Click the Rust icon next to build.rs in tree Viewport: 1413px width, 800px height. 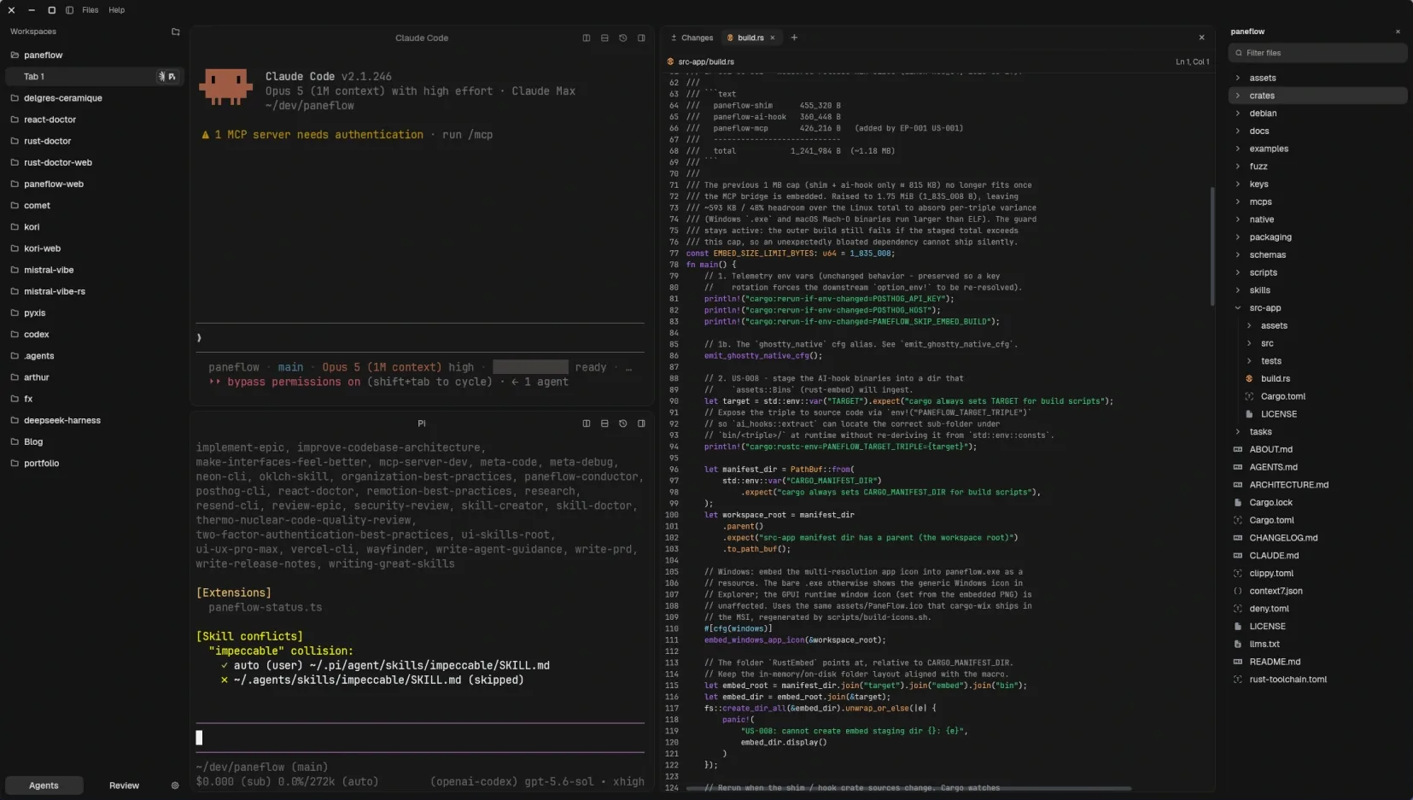coord(1249,379)
